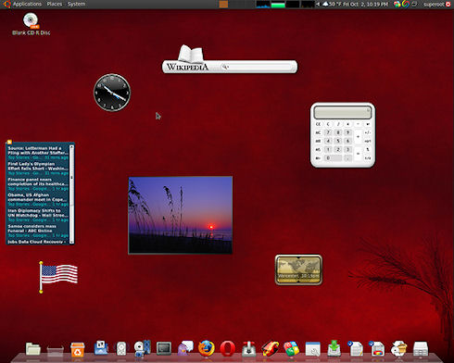This screenshot has width=454, height=363.
Task: Click the news gadget vertical scrollbar
Action: (x=71, y=194)
